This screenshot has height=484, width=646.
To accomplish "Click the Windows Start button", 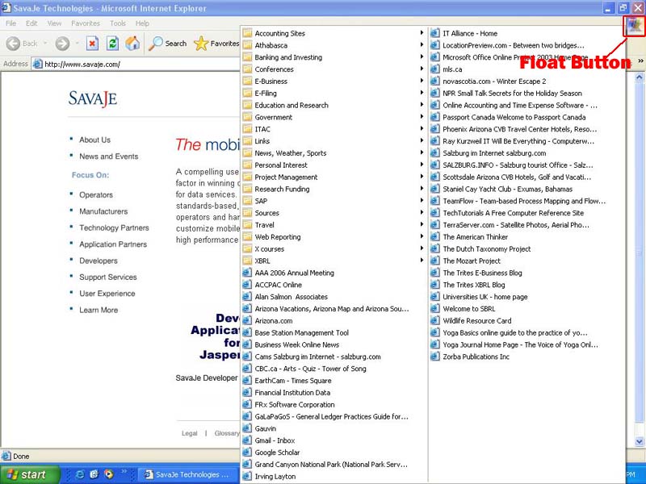I will pos(25,474).
